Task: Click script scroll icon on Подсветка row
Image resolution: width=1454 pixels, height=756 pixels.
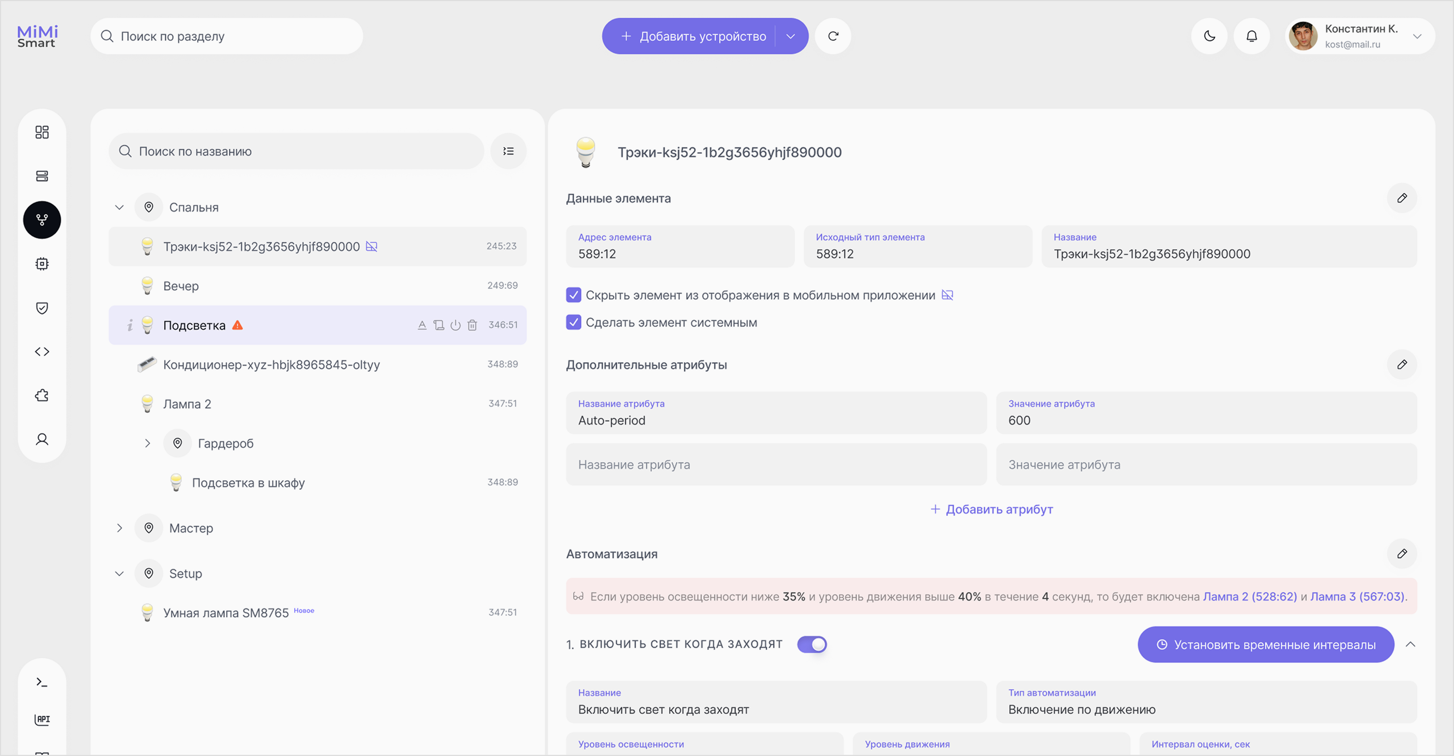Action: 438,325
